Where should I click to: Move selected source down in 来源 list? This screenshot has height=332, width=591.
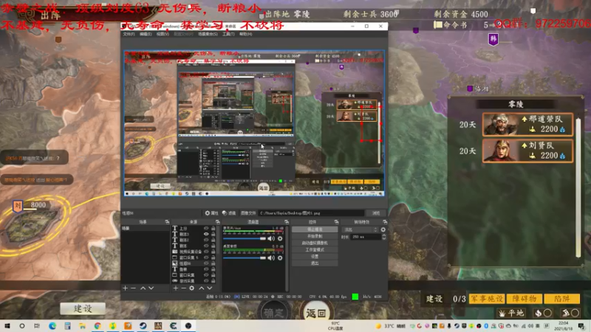[210, 288]
